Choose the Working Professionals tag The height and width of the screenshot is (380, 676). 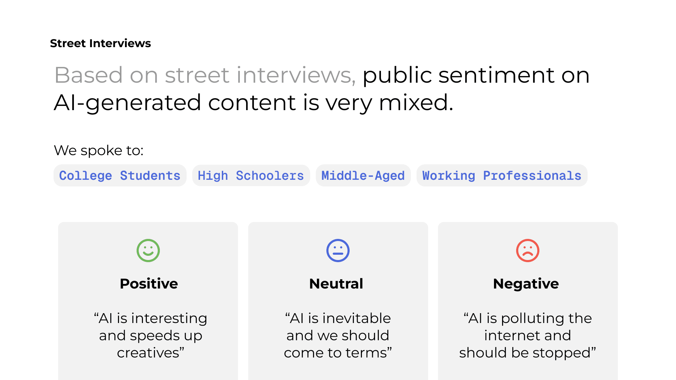[x=502, y=176]
